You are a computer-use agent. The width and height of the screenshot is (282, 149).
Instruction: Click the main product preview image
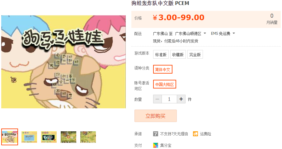63,62
